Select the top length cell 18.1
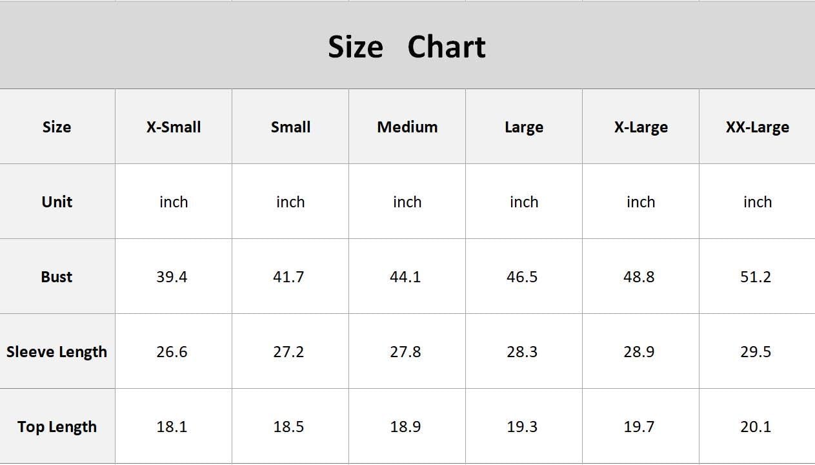815x465 pixels. pyautogui.click(x=174, y=426)
